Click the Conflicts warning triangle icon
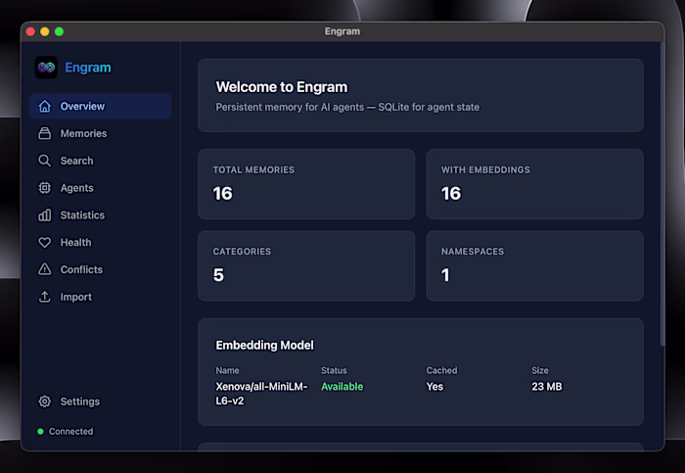The width and height of the screenshot is (685, 473). tap(45, 269)
